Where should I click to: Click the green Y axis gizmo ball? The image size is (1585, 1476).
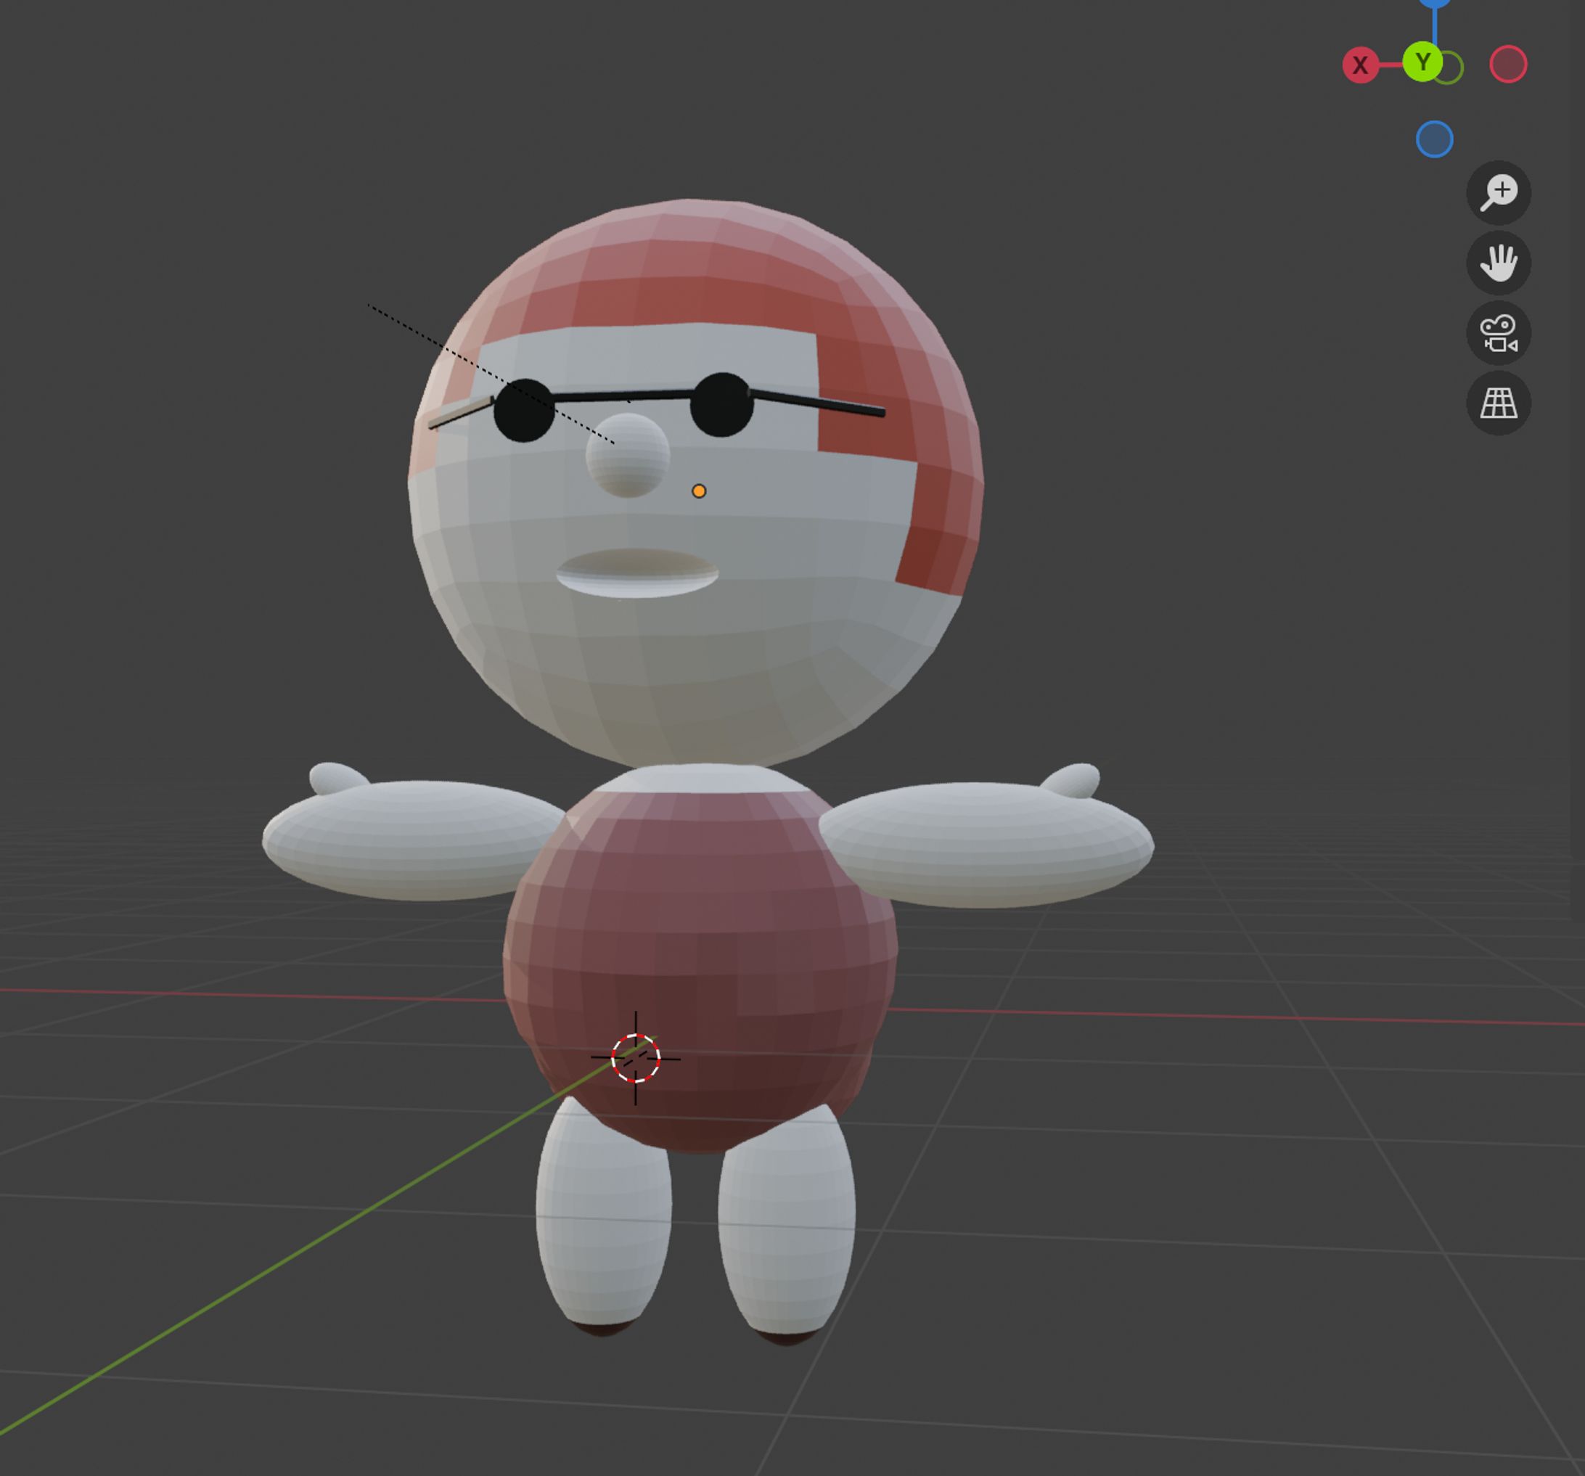click(x=1422, y=62)
